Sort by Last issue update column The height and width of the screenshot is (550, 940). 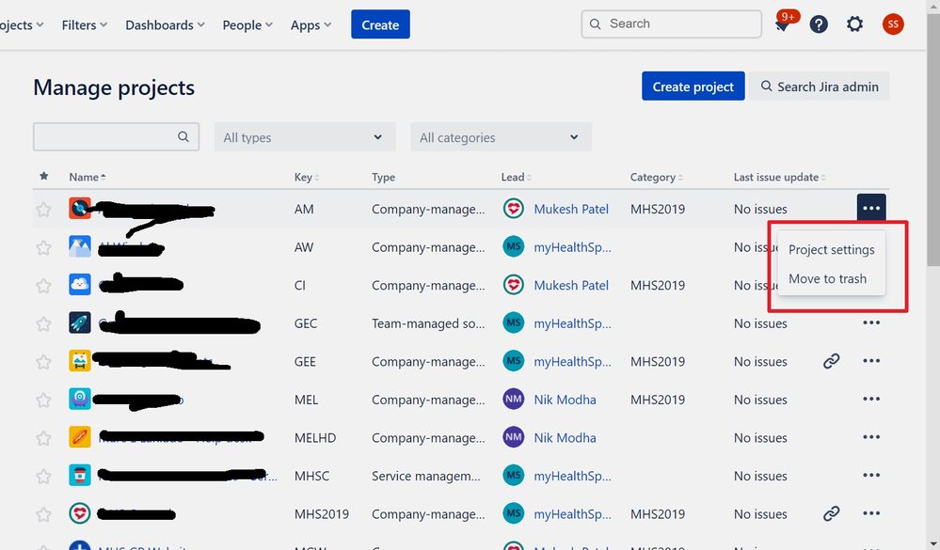(780, 177)
